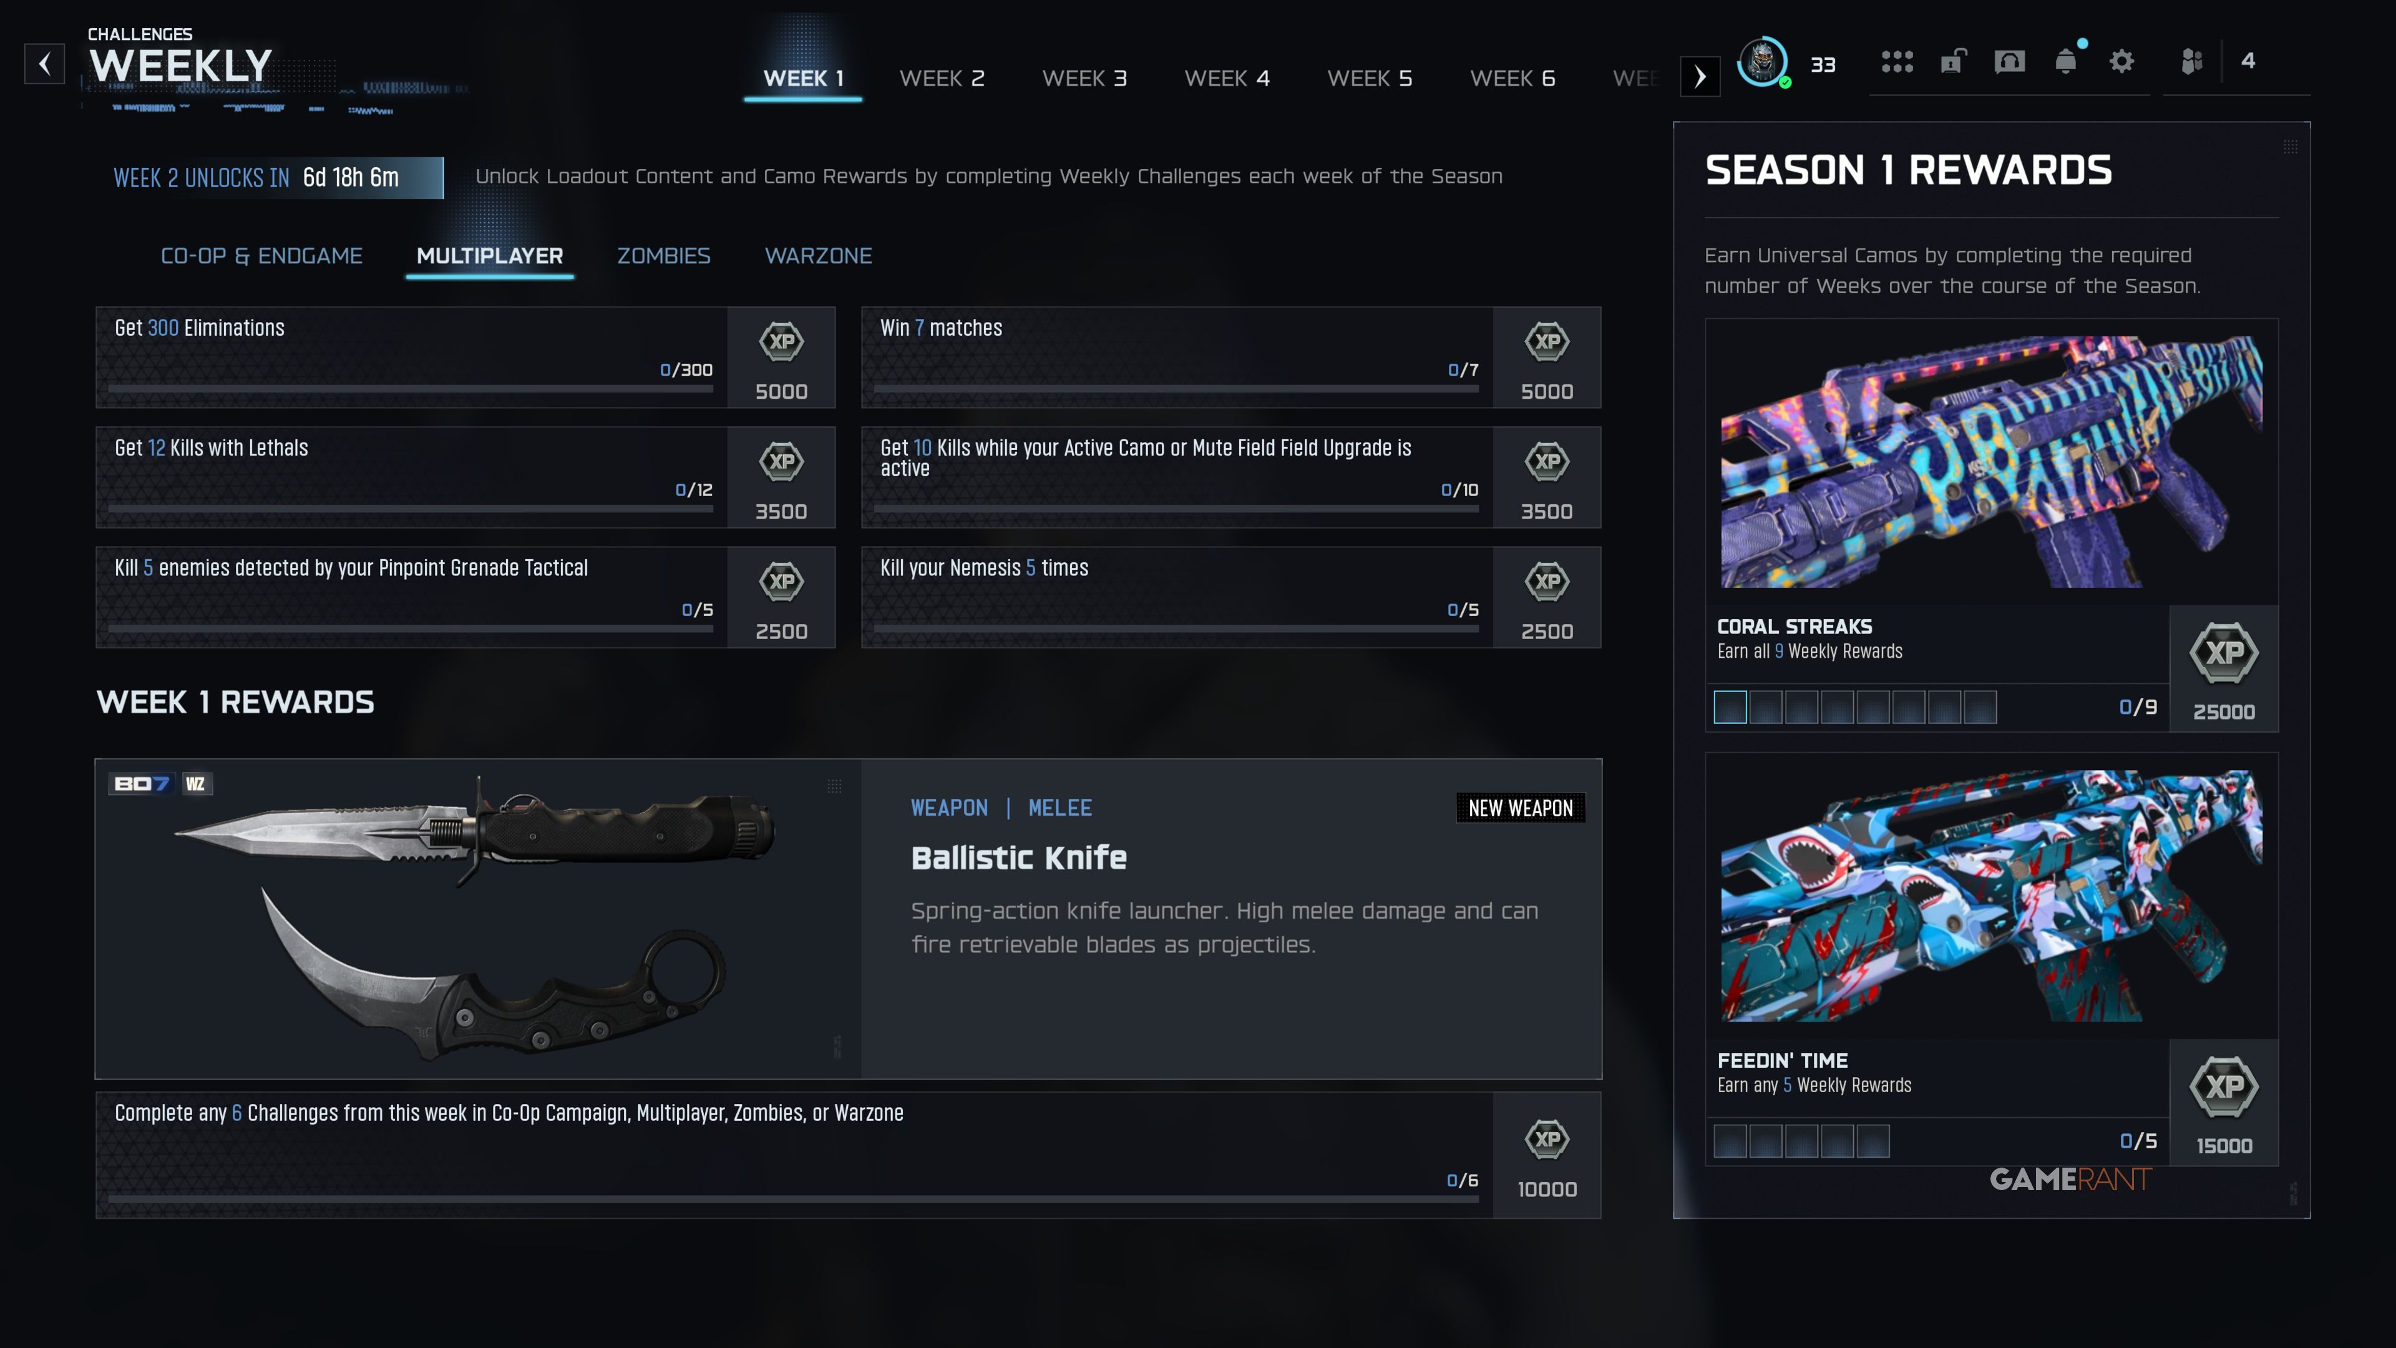Select the Co-Op & Endgame tab
Screen dimensions: 2396x1348
tap(261, 256)
